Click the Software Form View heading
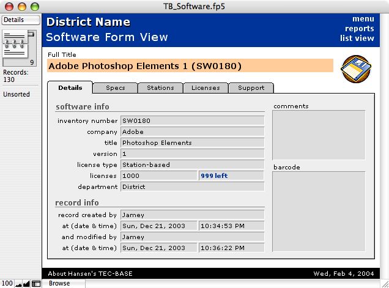 [x=107, y=37]
